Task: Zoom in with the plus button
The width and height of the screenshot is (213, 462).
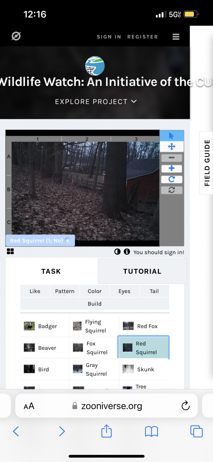Action: click(172, 169)
